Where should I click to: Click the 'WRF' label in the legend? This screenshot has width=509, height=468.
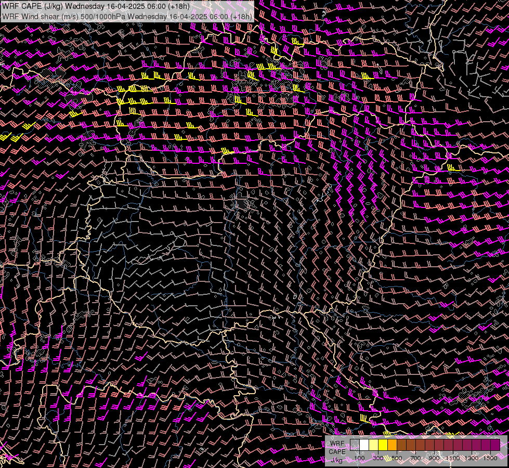(337, 444)
